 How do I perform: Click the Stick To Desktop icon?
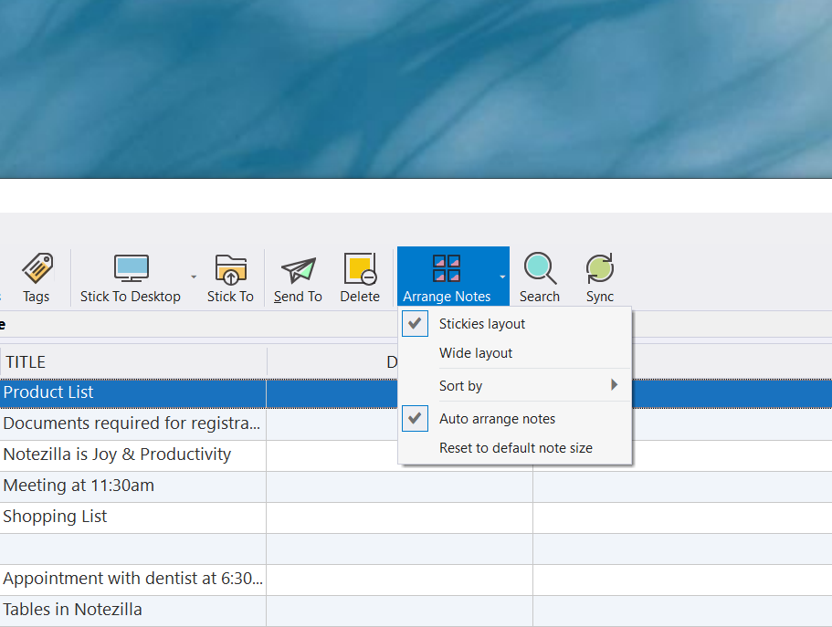click(x=131, y=267)
